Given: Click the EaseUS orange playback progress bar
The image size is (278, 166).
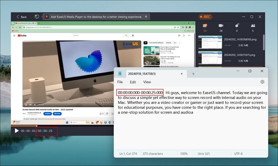Looking at the screenshot, I should tap(24, 126).
